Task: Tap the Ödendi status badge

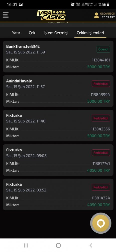Action: point(103,49)
